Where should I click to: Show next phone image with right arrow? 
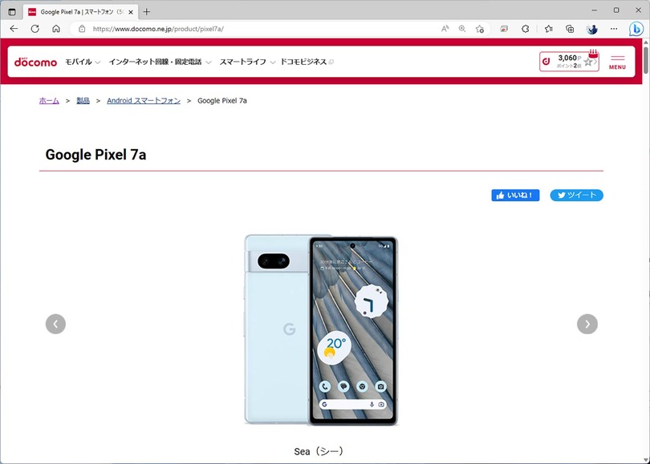587,324
